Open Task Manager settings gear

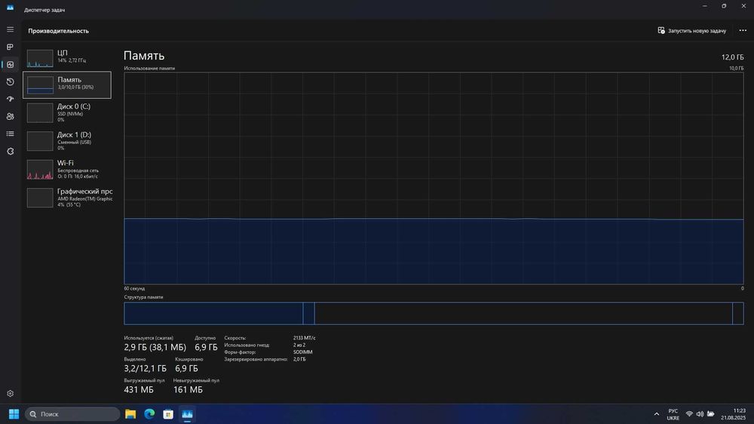(10, 394)
